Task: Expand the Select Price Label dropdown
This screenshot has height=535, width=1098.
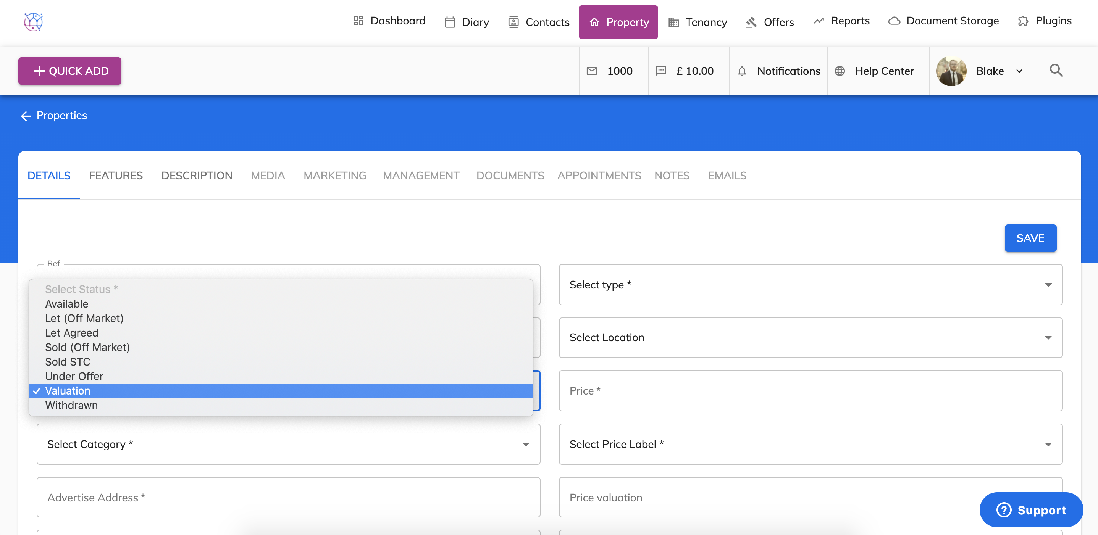Action: point(810,444)
